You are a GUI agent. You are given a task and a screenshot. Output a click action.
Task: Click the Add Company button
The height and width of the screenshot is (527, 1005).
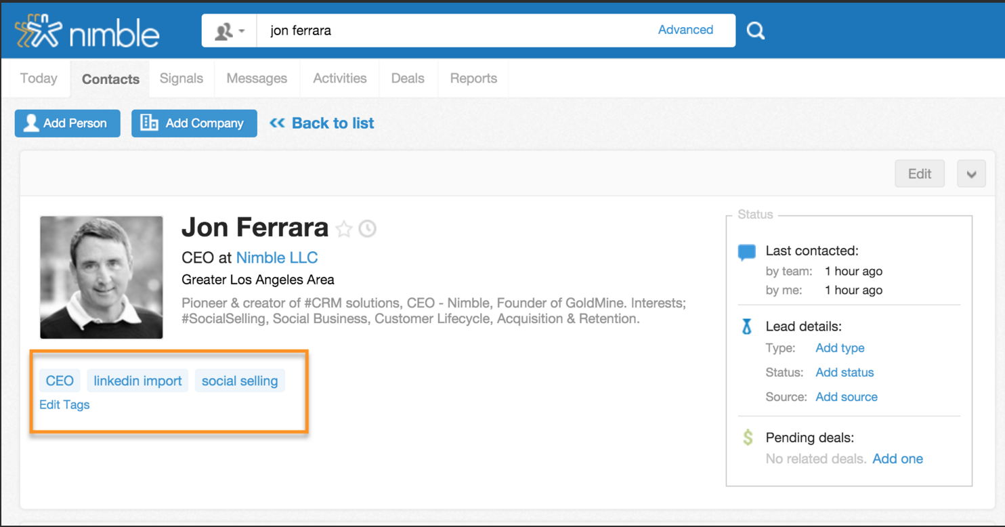pyautogui.click(x=194, y=123)
